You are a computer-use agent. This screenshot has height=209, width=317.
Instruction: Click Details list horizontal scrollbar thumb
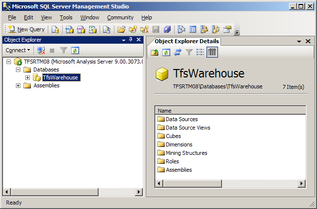click(192, 184)
